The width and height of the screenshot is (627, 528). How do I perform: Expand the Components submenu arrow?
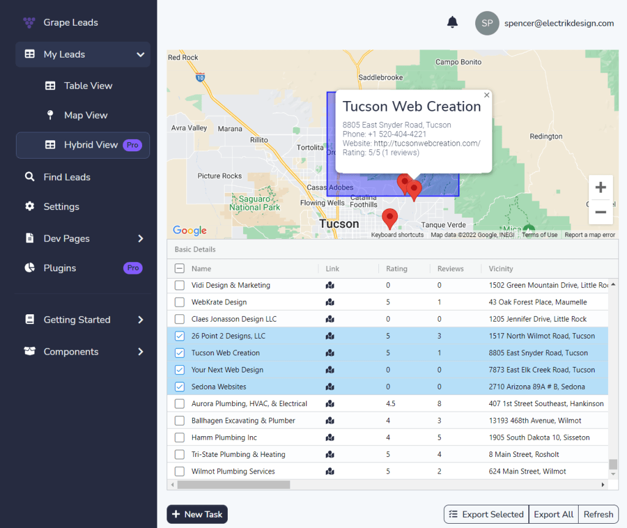pos(140,352)
